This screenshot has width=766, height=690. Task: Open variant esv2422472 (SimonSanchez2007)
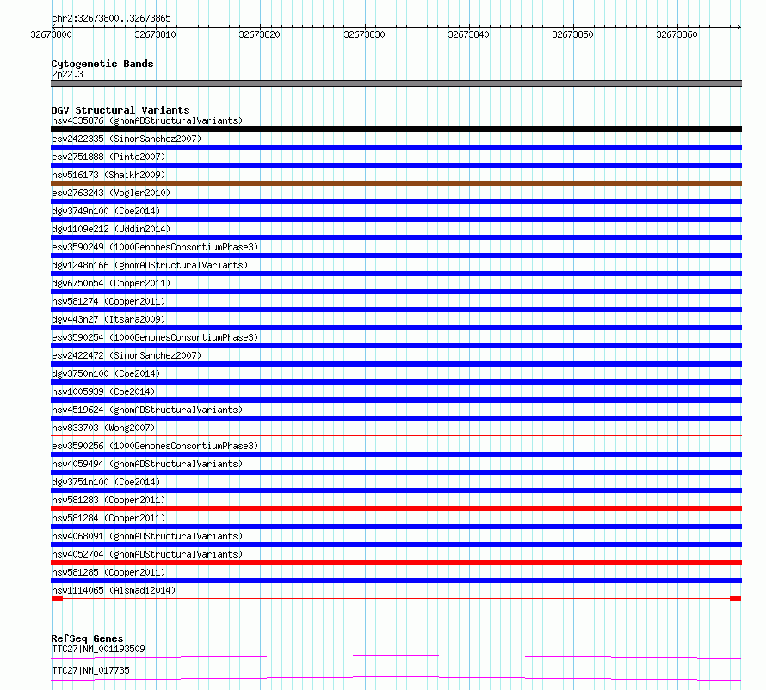(x=127, y=355)
